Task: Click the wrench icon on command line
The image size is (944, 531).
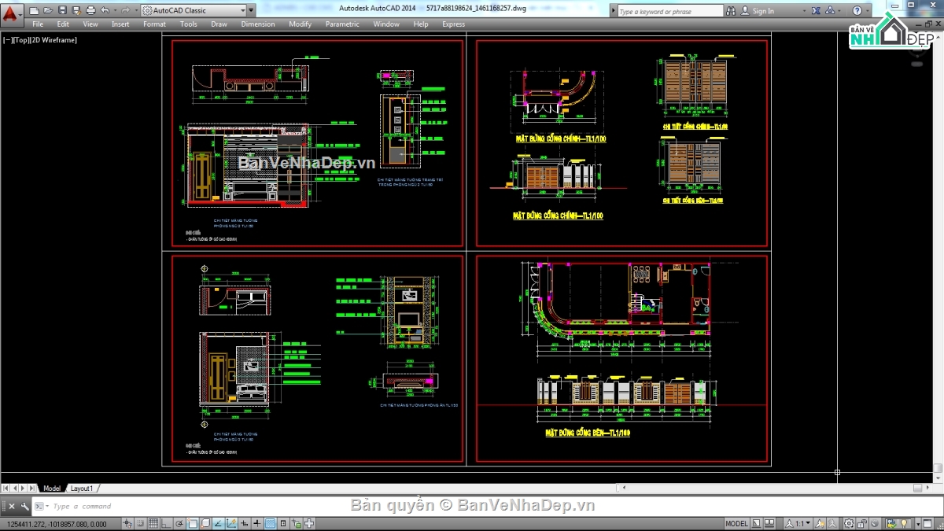Action: point(24,507)
